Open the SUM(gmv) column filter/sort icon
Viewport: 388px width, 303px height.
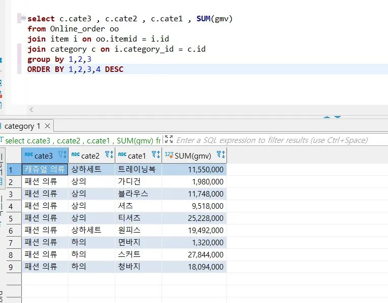pyautogui.click(x=221, y=155)
